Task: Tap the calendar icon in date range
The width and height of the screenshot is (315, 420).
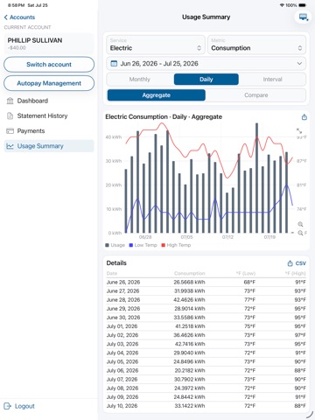Action: click(x=114, y=64)
